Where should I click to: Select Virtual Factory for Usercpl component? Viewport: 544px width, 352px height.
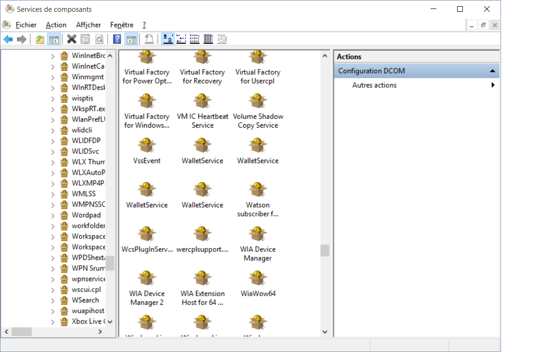257,68
